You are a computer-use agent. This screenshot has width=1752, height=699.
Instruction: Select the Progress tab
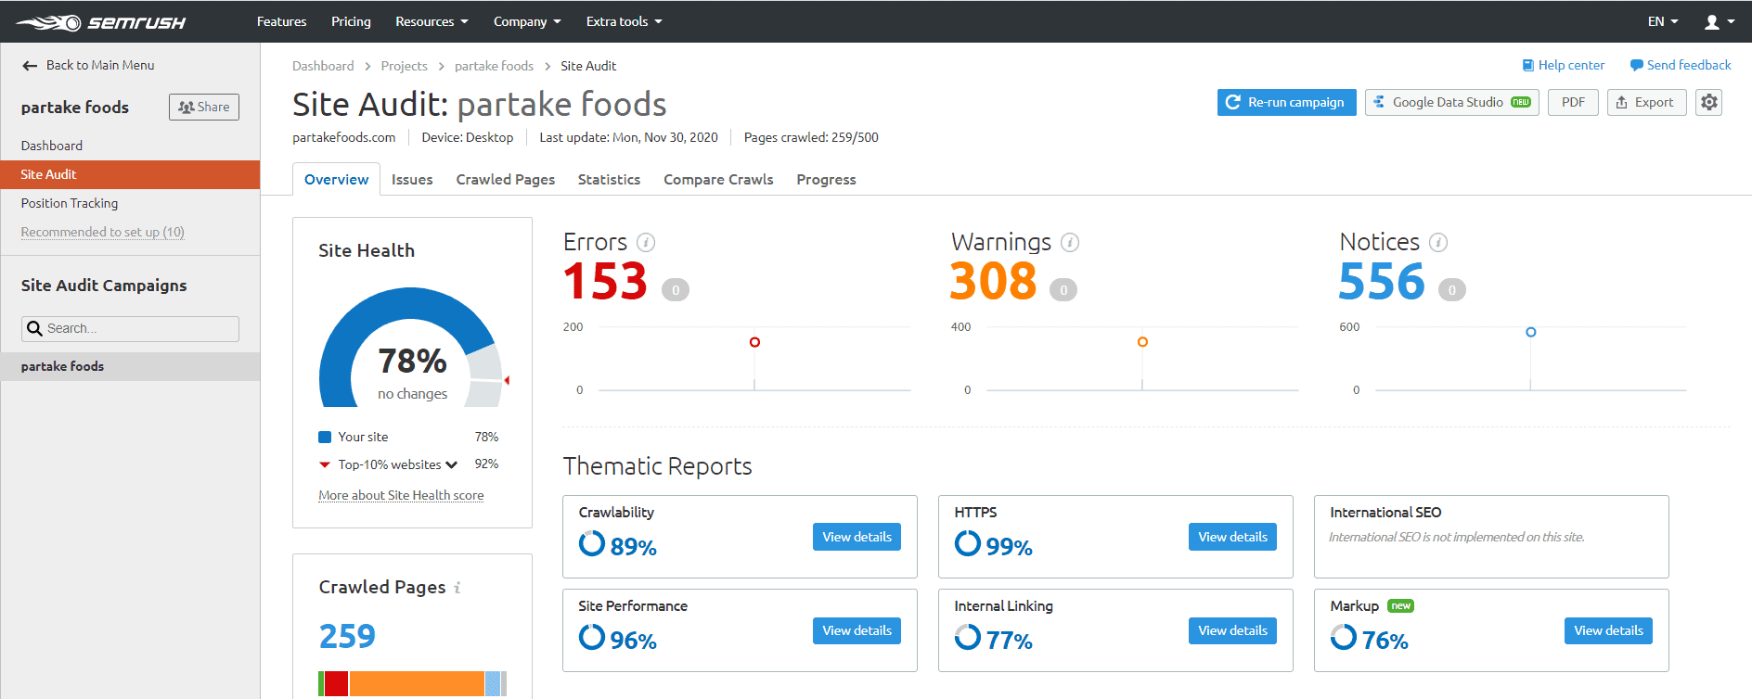pyautogui.click(x=826, y=180)
